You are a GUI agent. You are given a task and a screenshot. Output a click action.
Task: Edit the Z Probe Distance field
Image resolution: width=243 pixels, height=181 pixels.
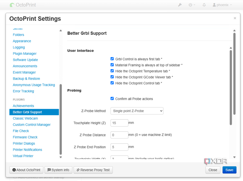119,135
